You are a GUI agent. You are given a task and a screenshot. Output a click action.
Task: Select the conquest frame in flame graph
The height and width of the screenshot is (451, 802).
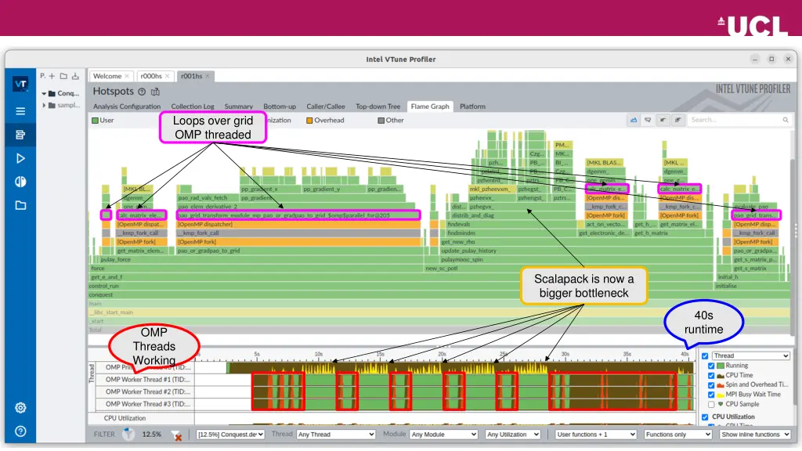pos(439,295)
